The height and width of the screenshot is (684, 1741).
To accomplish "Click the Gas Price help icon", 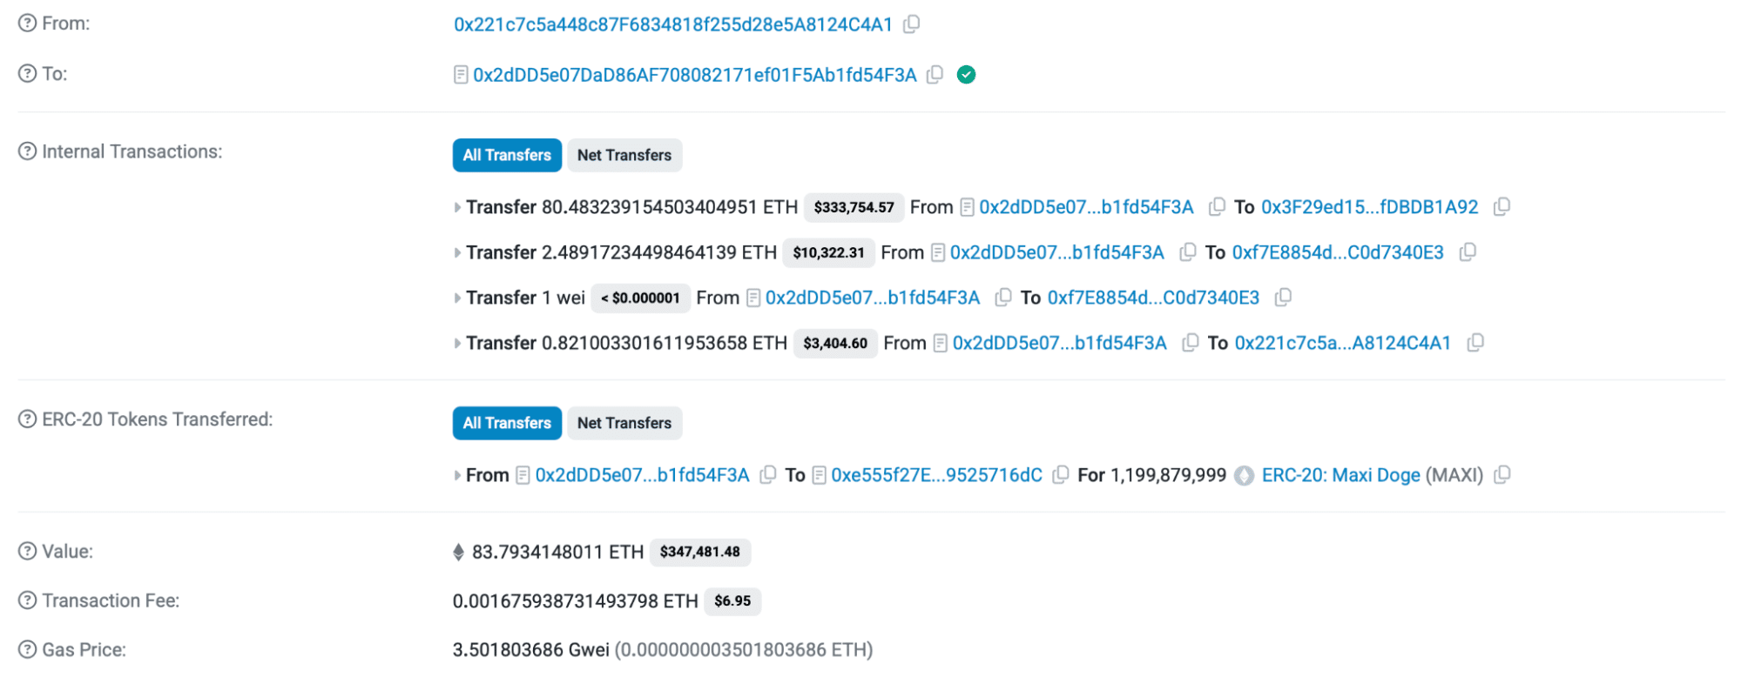I will pyautogui.click(x=28, y=650).
